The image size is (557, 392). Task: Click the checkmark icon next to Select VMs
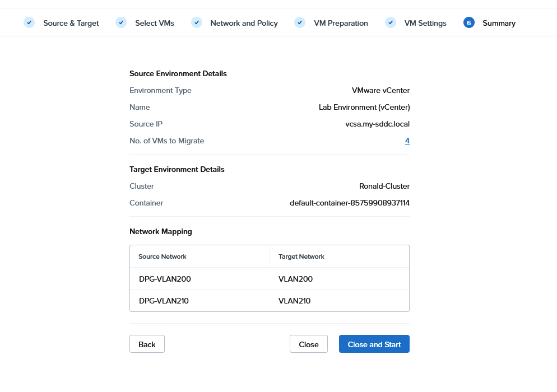(121, 22)
